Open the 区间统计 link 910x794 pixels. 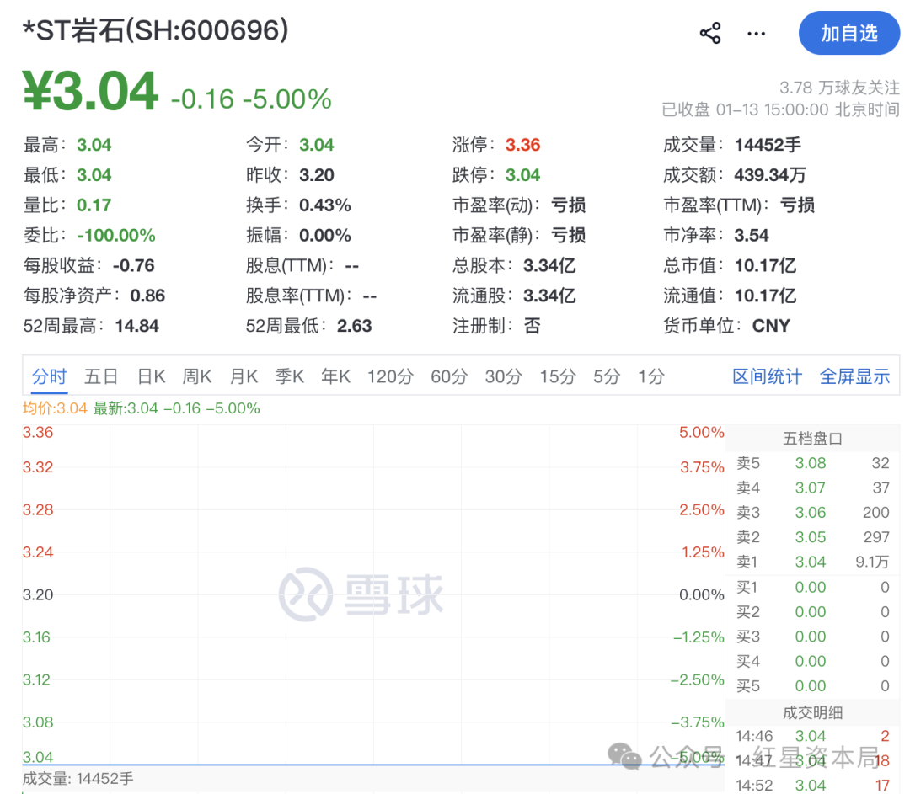(x=767, y=376)
